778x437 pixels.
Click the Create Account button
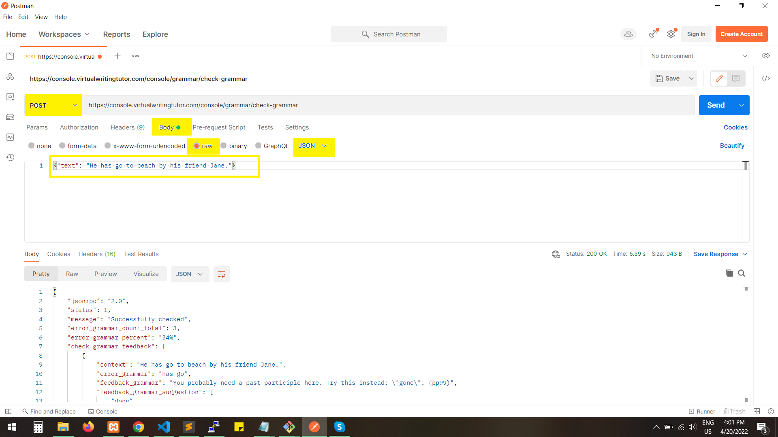click(742, 34)
